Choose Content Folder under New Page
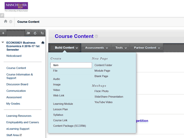 (103, 65)
